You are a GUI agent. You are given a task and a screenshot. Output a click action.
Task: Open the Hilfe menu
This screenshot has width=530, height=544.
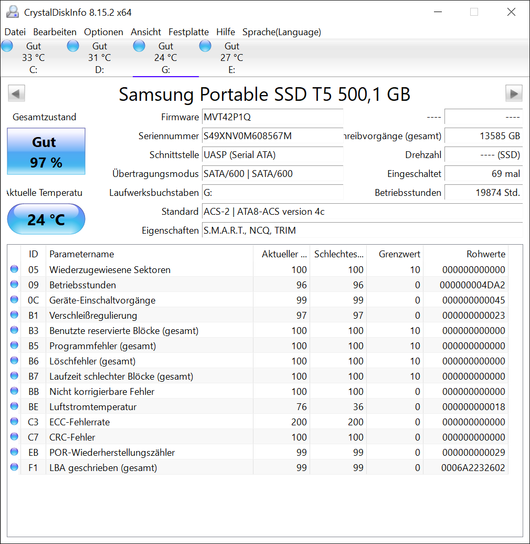pos(225,32)
